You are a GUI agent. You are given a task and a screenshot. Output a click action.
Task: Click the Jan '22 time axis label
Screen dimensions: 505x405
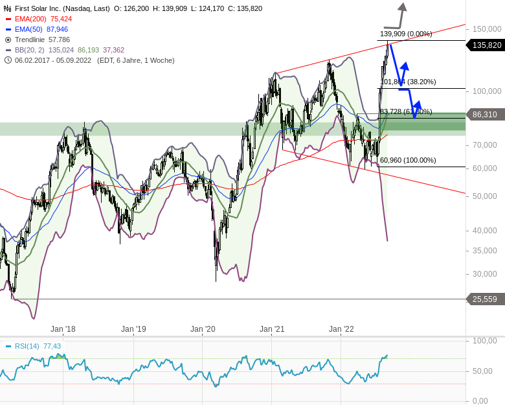tap(341, 329)
